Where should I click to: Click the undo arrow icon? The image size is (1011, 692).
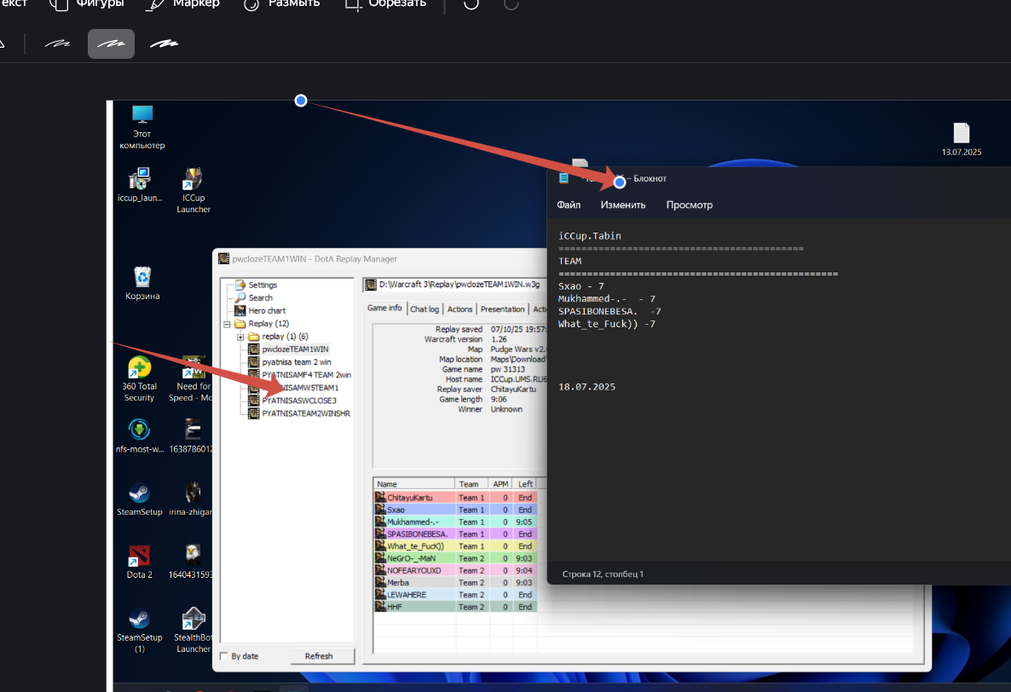point(471,4)
